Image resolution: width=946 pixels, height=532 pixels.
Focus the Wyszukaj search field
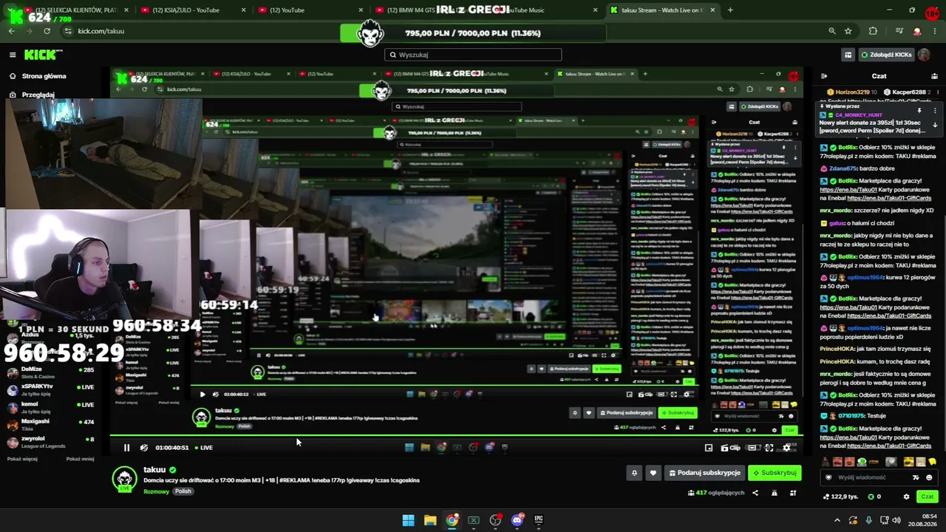click(x=473, y=55)
